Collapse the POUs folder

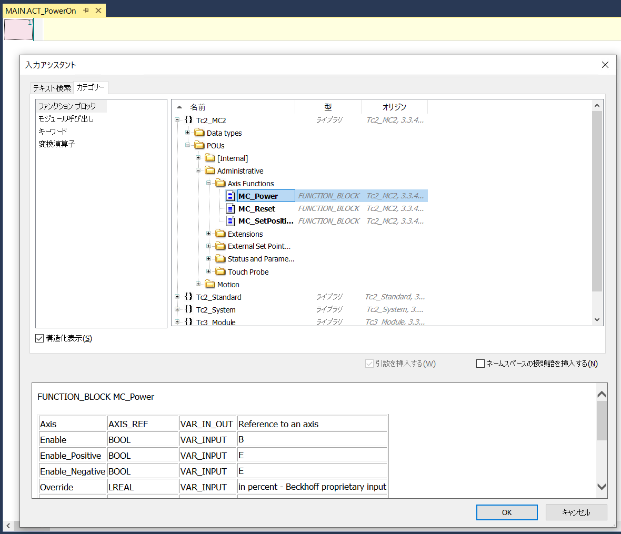click(188, 145)
